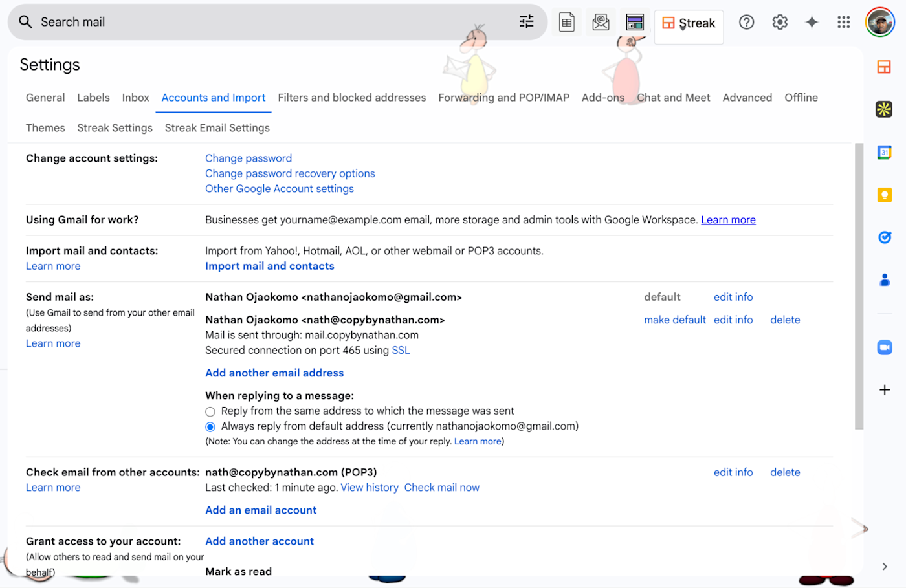Open Google Tasks in side panel

coord(884,237)
